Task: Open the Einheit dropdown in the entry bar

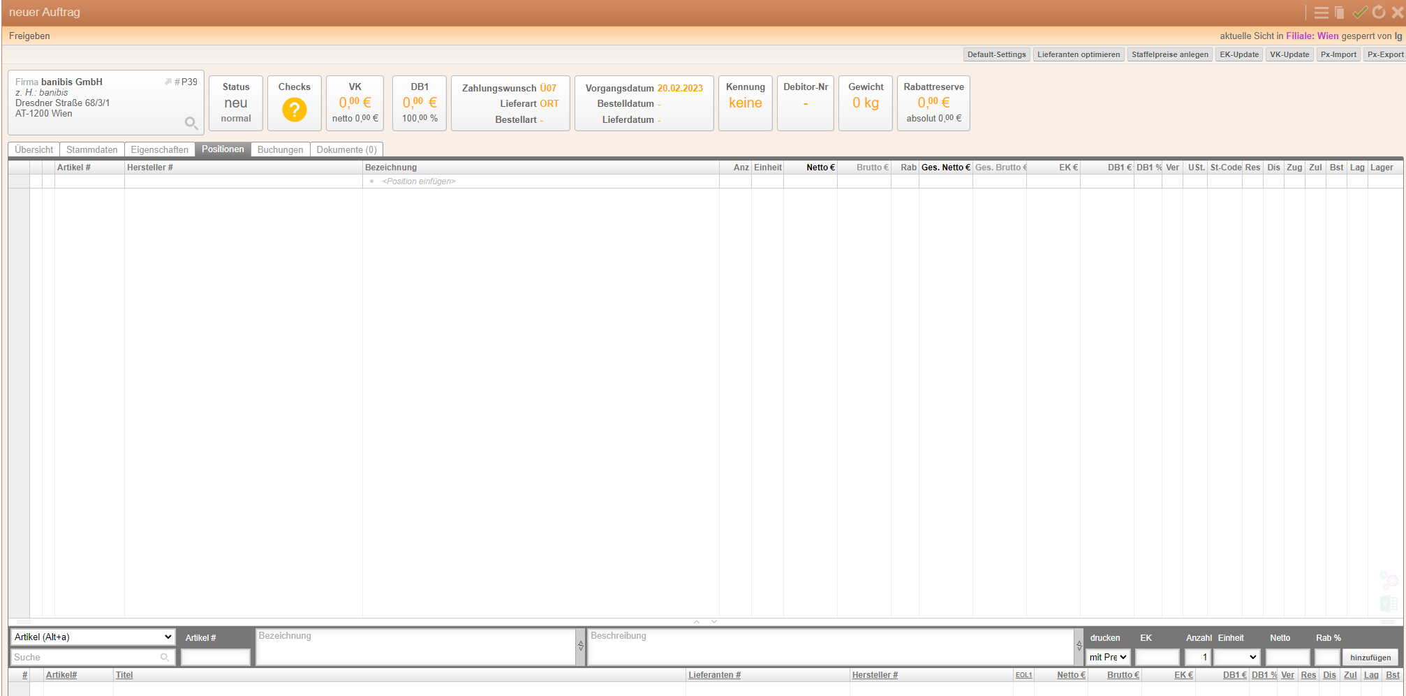Action: pyautogui.click(x=1236, y=657)
